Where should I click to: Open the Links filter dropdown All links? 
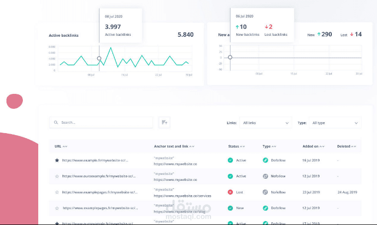coord(266,123)
